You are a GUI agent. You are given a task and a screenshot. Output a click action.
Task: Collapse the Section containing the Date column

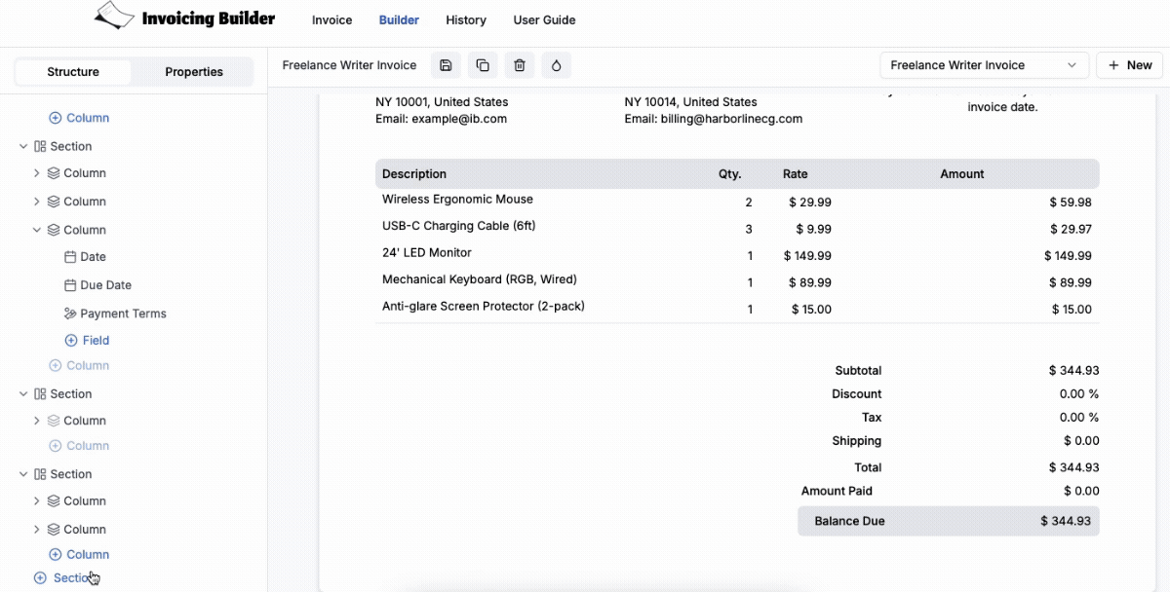pyautogui.click(x=23, y=146)
